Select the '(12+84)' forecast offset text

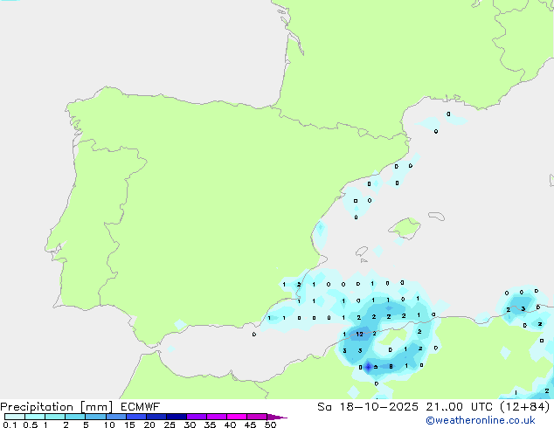(x=525, y=407)
